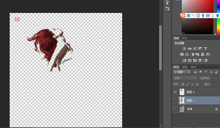Click 图层 1 layer thumbnail
The width and height of the screenshot is (220, 128).
click(182, 100)
